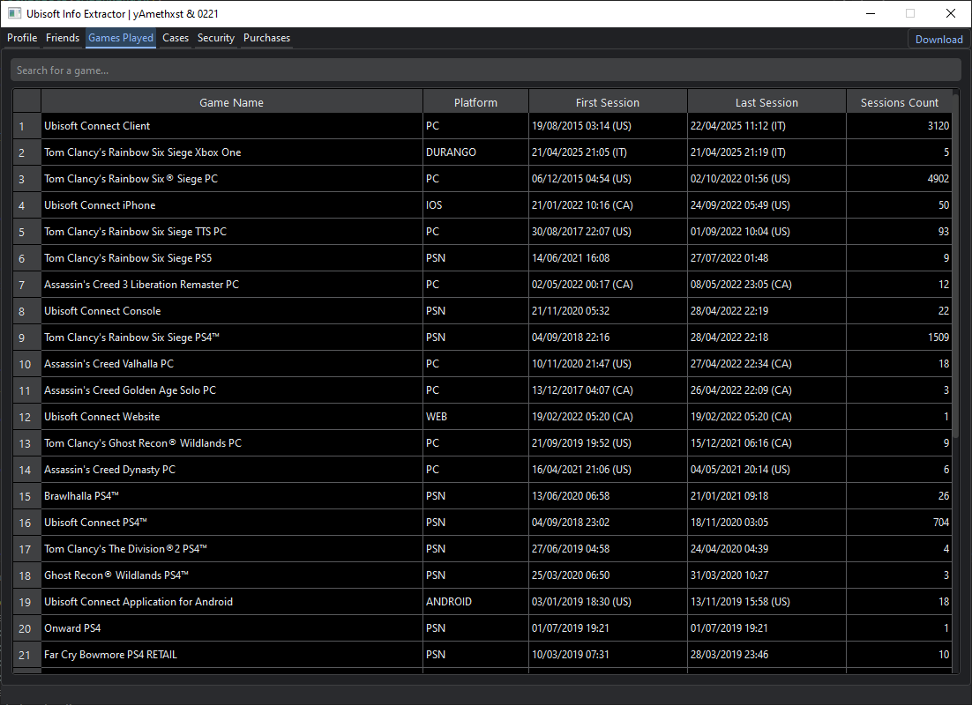Click the DURANGO platform cell
Image resolution: width=972 pixels, height=705 pixels.
click(x=475, y=152)
